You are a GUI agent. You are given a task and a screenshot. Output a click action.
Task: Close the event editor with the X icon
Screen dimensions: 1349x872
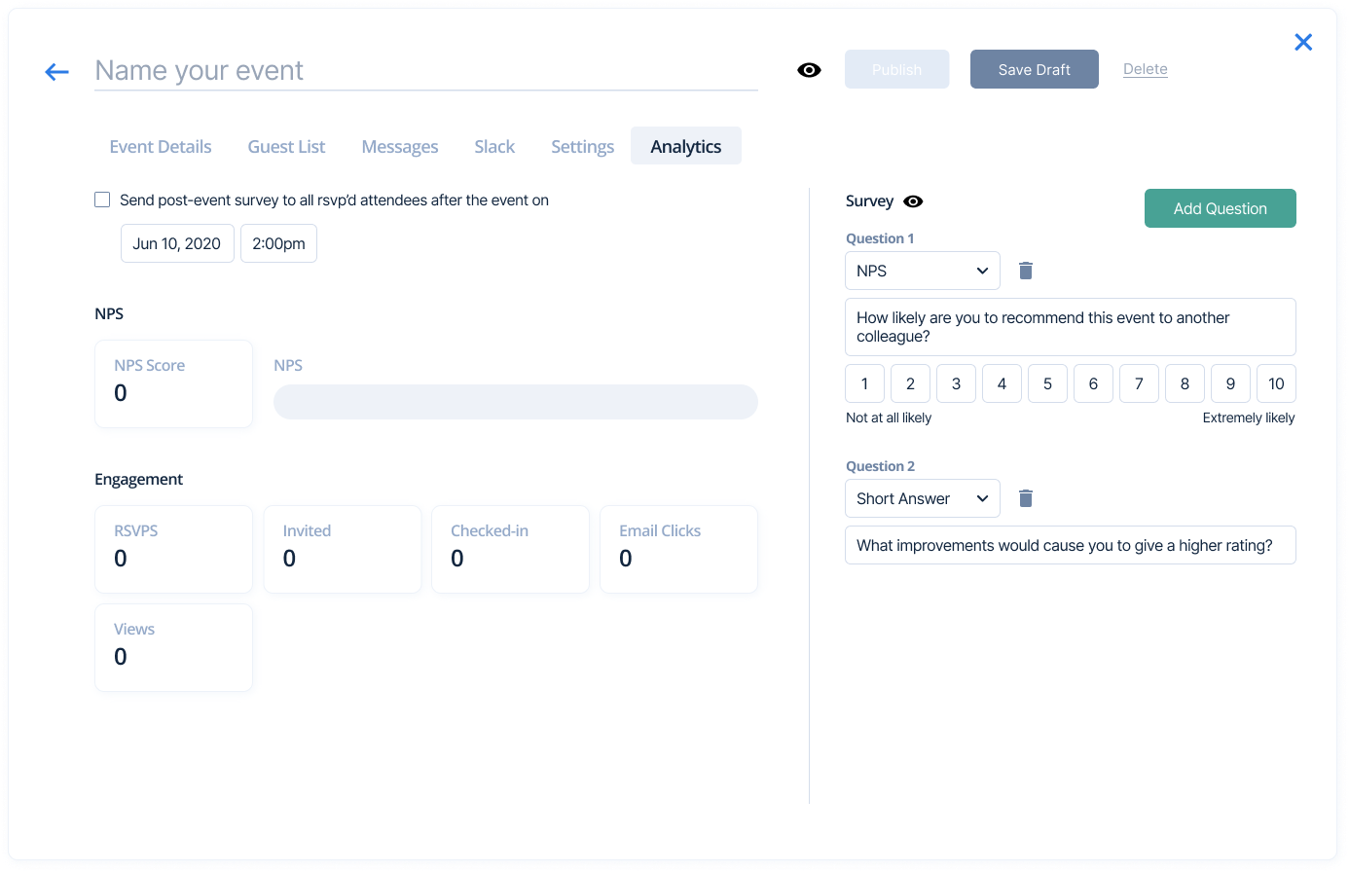click(x=1303, y=42)
